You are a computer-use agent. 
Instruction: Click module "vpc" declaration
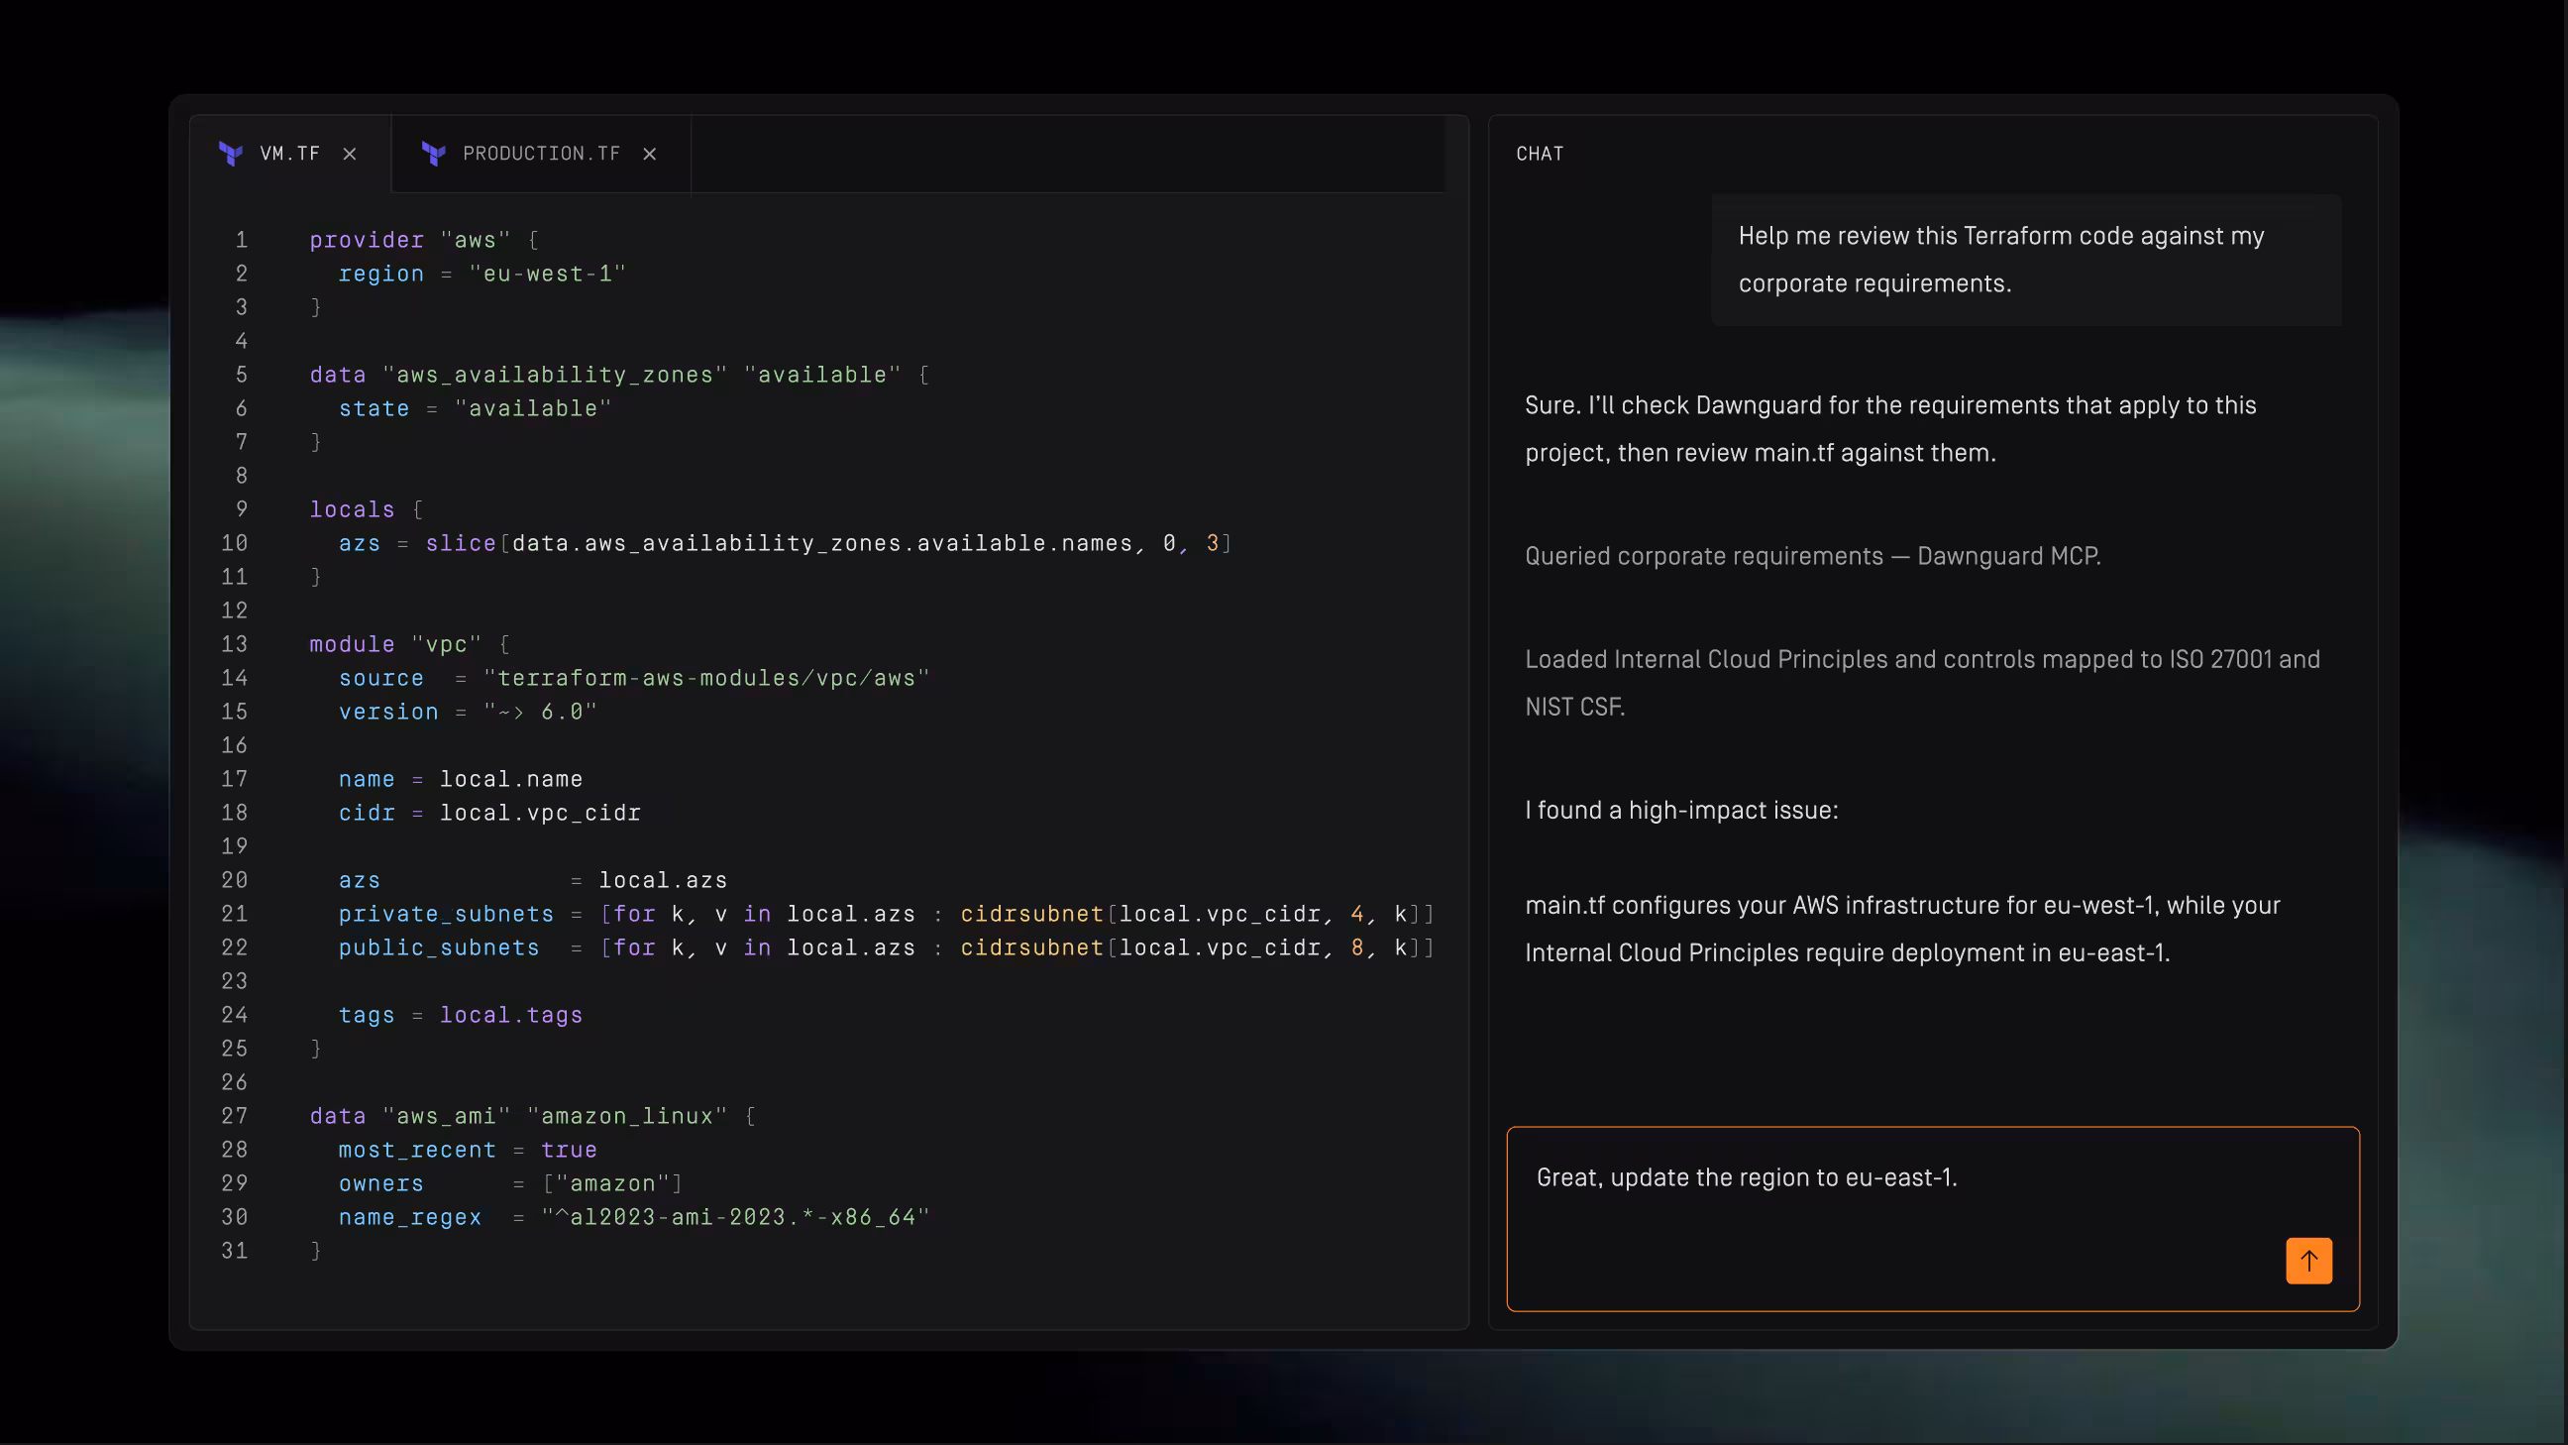tap(410, 644)
